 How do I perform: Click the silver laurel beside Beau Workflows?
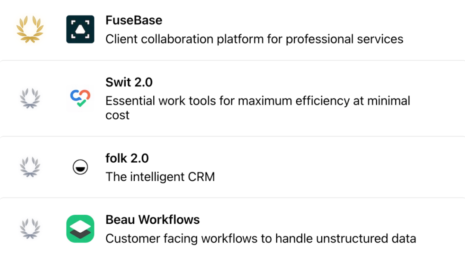coord(30,229)
